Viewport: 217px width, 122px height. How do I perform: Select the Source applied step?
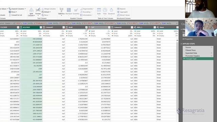click(x=198, y=47)
